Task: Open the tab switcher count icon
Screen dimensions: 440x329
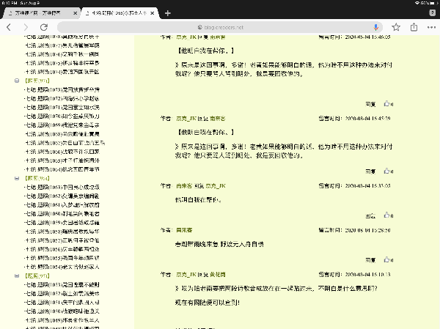Action: pos(433,12)
